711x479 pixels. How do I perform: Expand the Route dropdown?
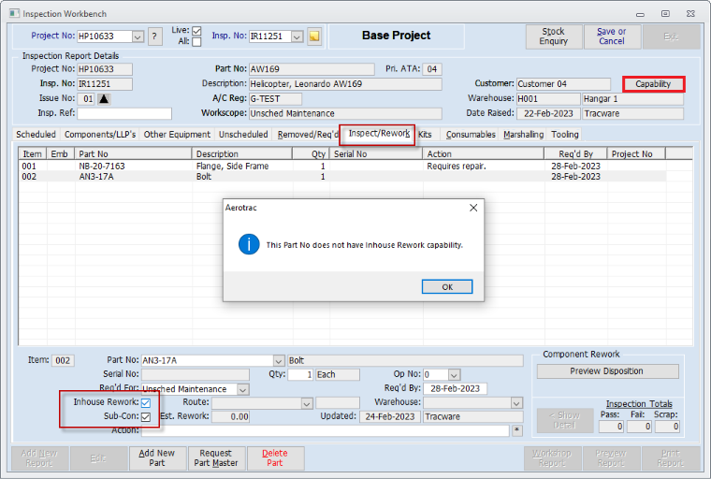click(307, 403)
